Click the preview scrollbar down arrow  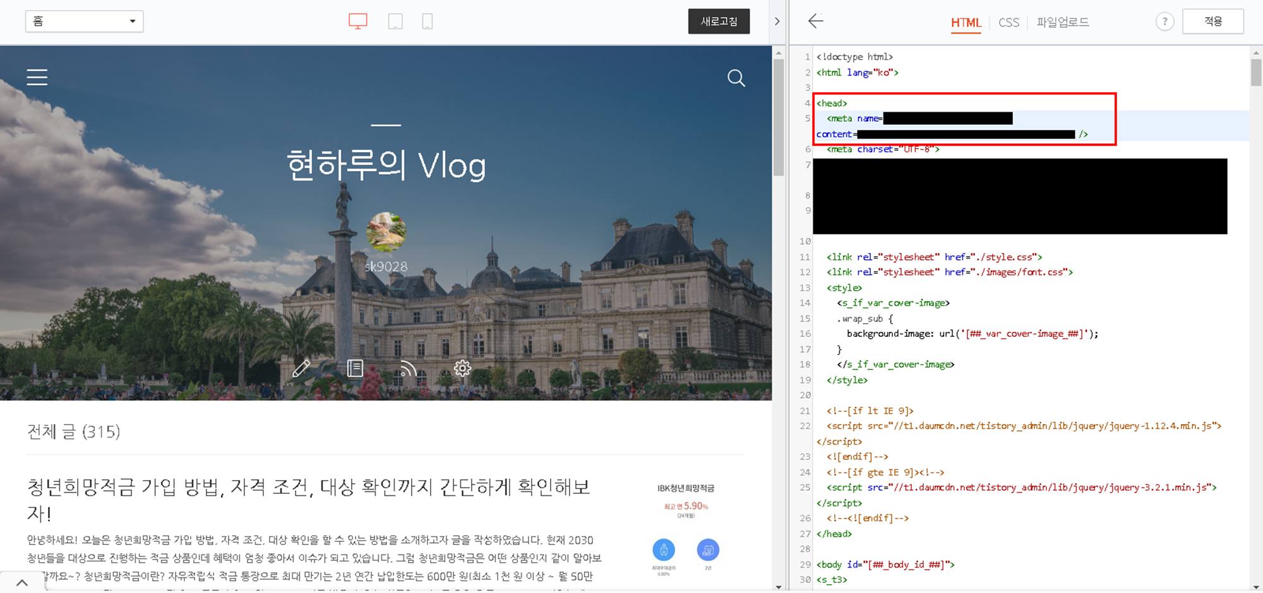click(x=778, y=587)
